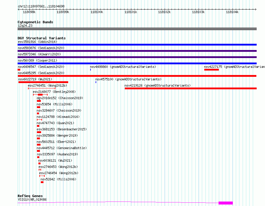Select nsv3925884 (Wenger2019) label

pyautogui.click(x=57, y=135)
